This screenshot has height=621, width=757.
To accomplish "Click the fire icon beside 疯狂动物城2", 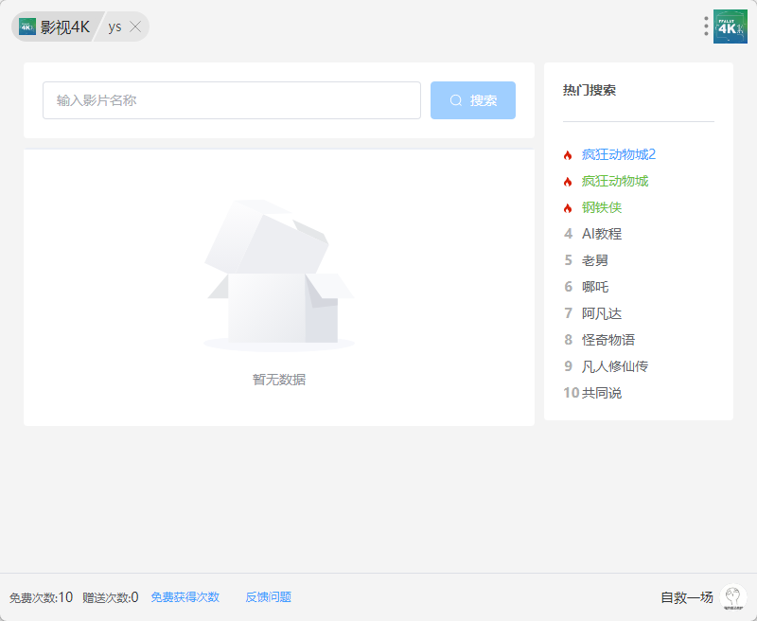I will pos(568,155).
